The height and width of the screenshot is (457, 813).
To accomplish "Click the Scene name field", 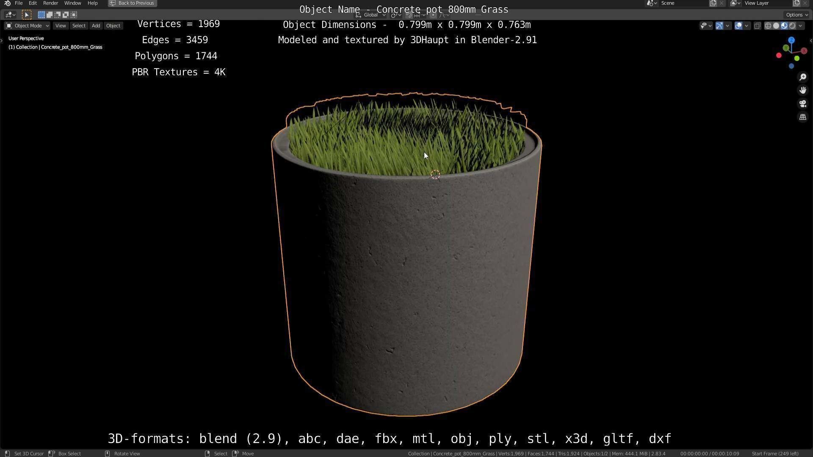I will pyautogui.click(x=683, y=3).
